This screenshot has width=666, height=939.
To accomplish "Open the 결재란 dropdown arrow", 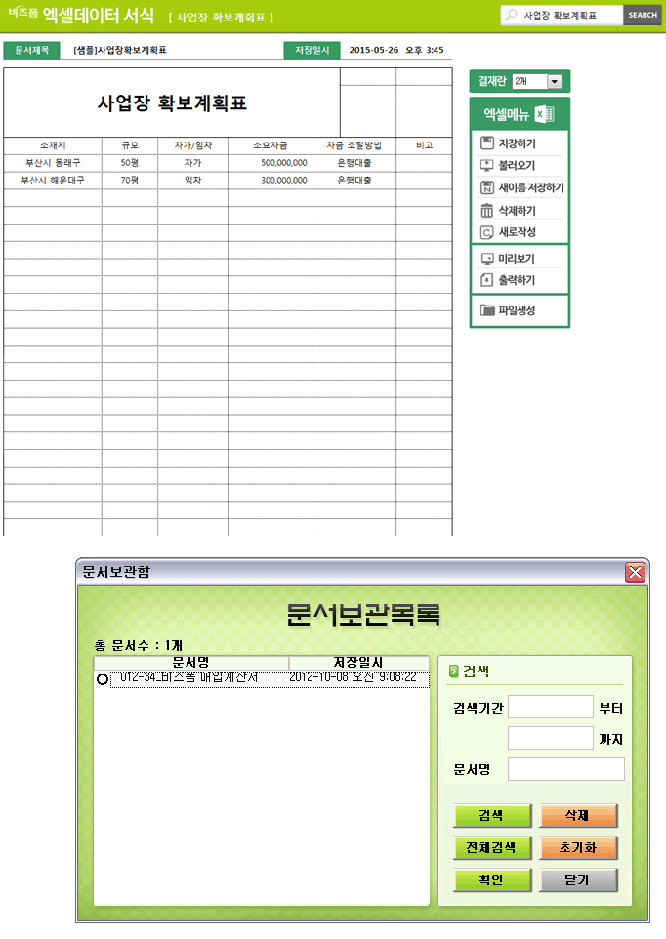I will 555,81.
